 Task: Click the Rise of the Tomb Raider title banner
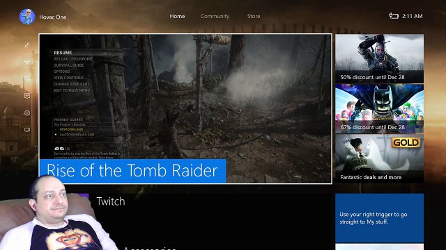tap(132, 171)
